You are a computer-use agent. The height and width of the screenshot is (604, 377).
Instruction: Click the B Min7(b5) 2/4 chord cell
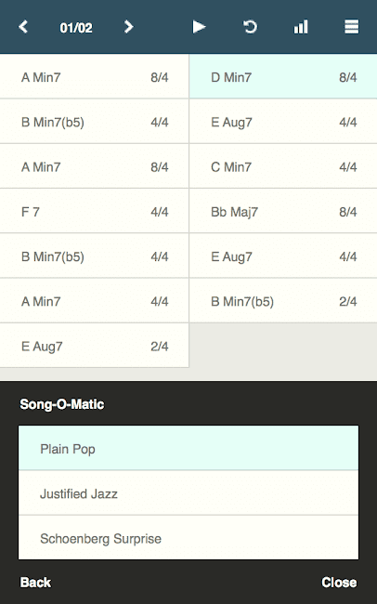click(283, 301)
